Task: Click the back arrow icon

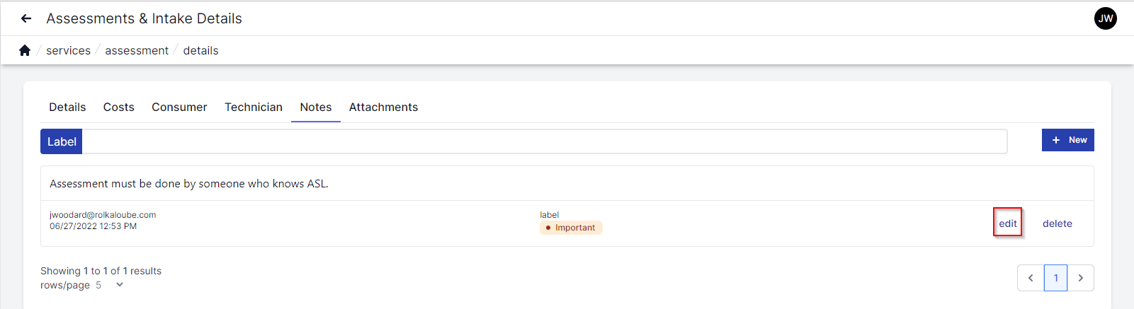Action: [x=26, y=18]
